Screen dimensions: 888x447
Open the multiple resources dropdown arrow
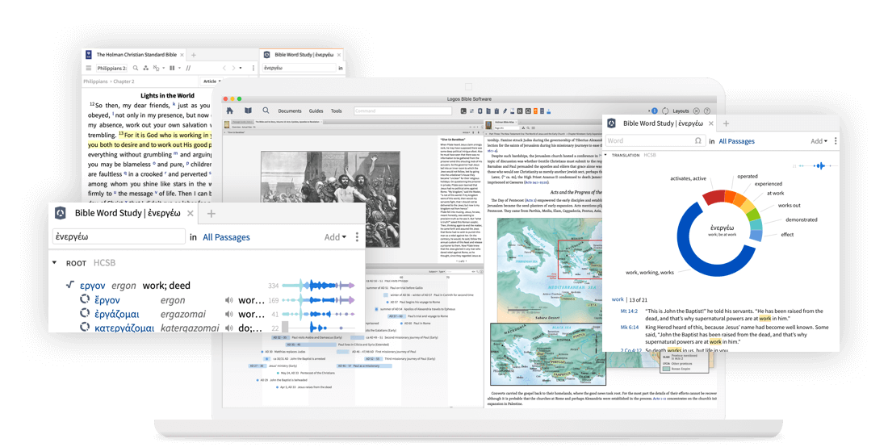pyautogui.click(x=179, y=68)
